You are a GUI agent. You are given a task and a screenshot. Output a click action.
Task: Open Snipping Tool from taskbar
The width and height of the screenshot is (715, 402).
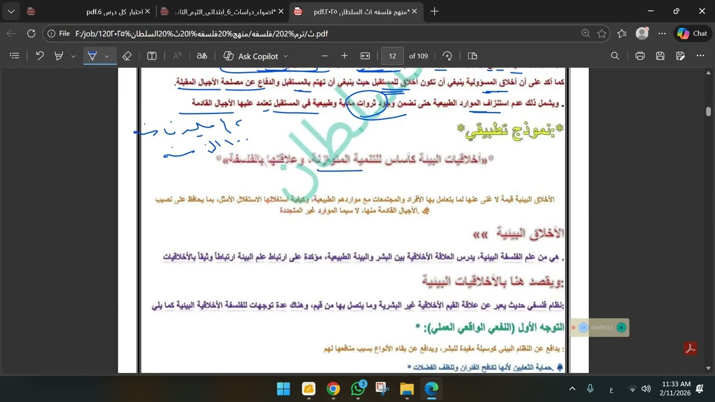[382, 389]
